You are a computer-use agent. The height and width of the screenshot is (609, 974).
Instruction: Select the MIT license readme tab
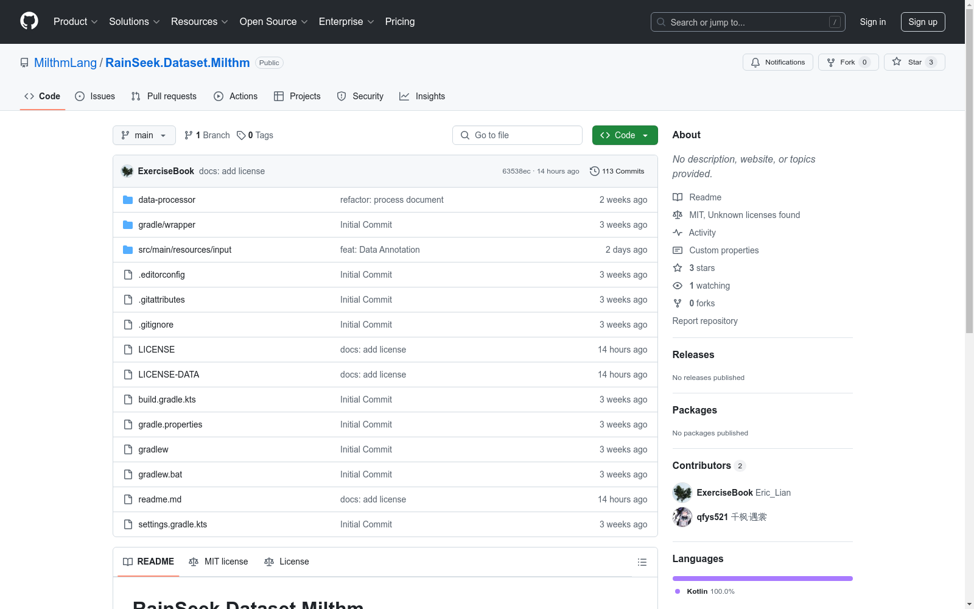(x=219, y=561)
